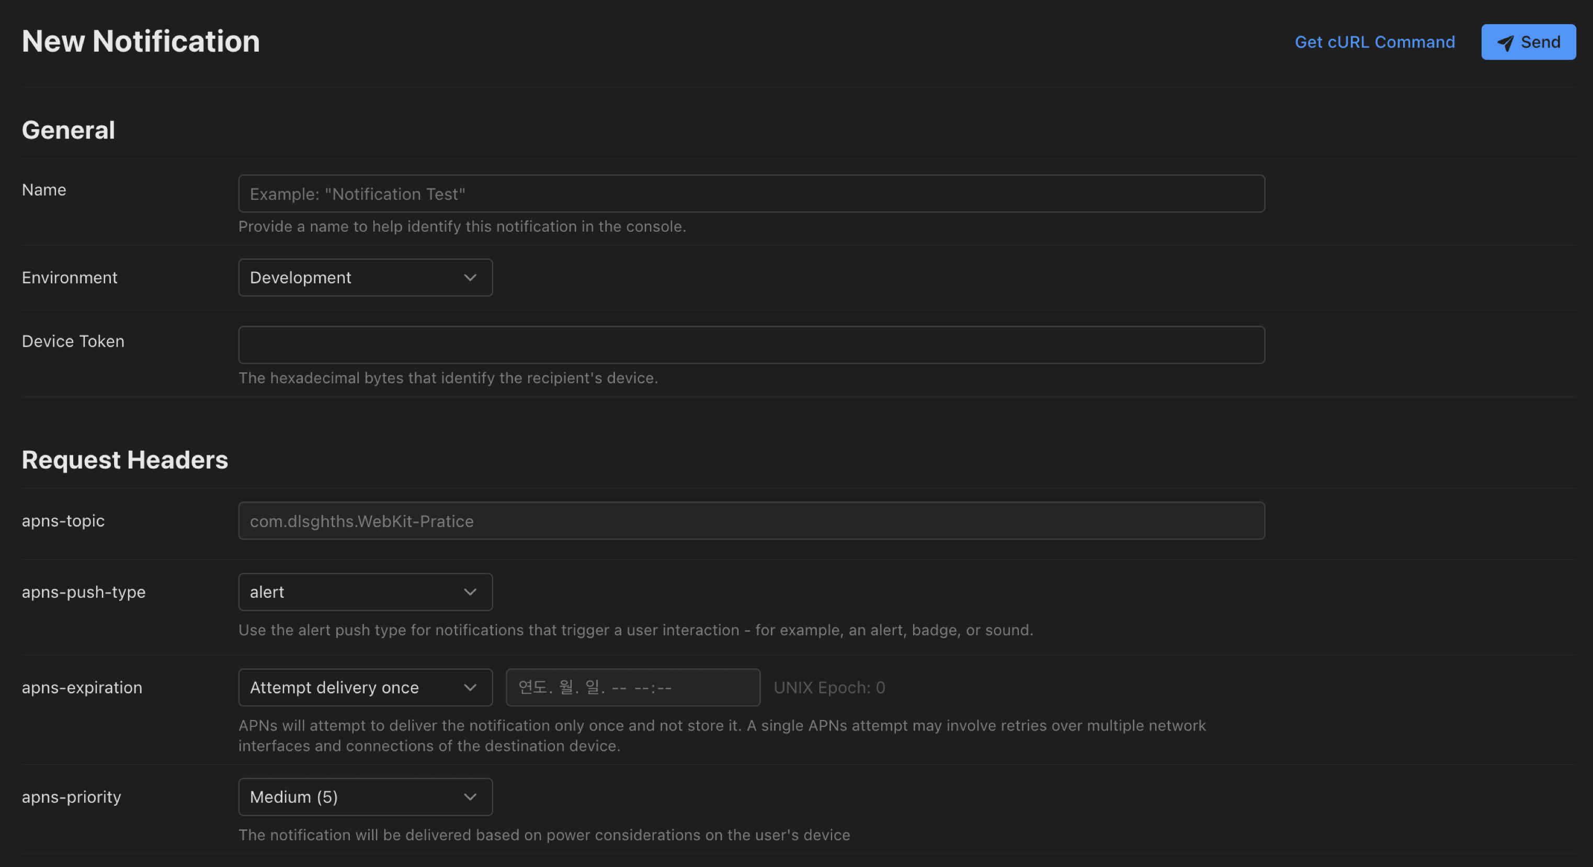Open the apns-priority dropdown showing Medium (5)
Viewport: 1593px width, 867px height.
pos(366,796)
